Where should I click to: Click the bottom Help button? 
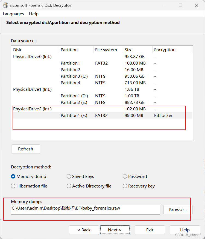(x=185, y=230)
